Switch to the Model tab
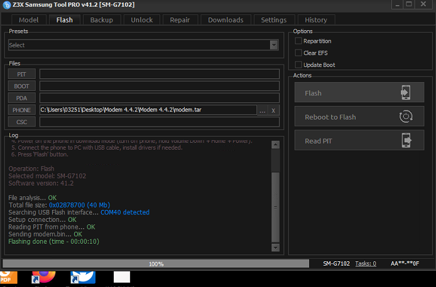This screenshot has width=436, height=287. click(29, 20)
